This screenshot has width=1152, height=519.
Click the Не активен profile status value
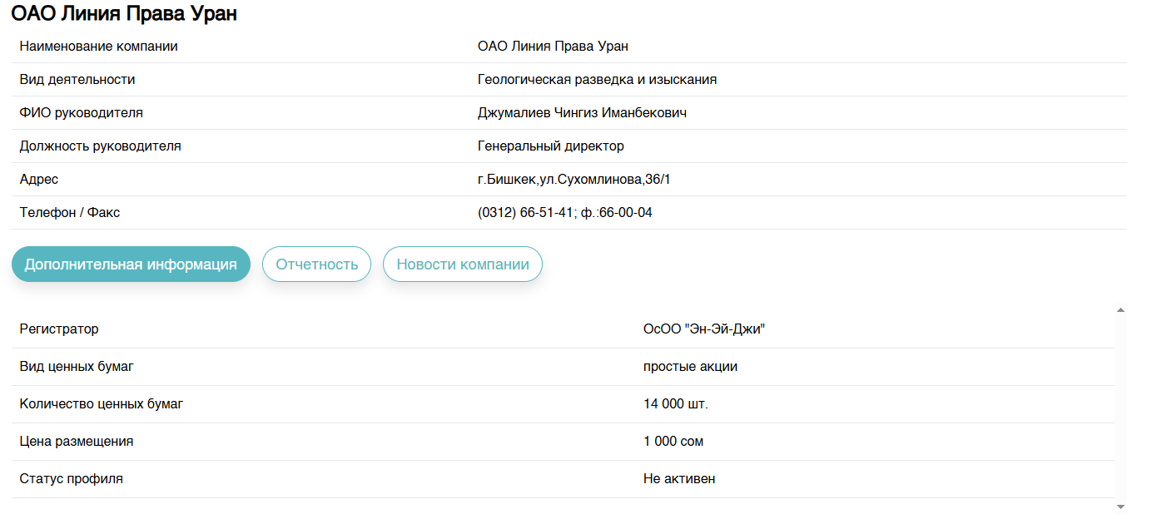pos(678,479)
